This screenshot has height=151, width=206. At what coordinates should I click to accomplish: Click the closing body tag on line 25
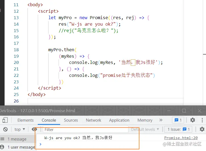pyautogui.click(x=36, y=95)
